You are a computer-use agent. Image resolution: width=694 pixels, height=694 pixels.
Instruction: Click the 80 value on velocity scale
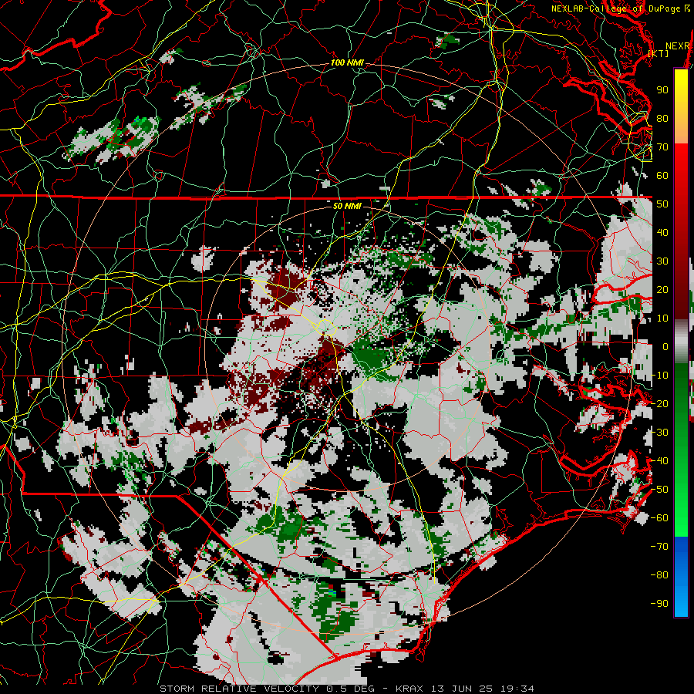pos(662,119)
